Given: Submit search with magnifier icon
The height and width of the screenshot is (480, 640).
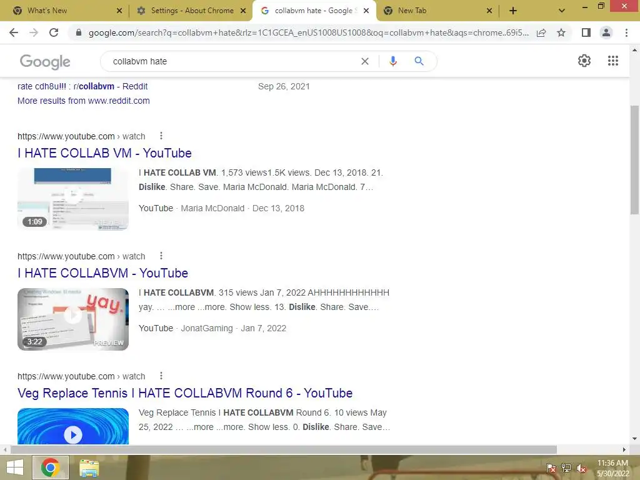Looking at the screenshot, I should (419, 61).
